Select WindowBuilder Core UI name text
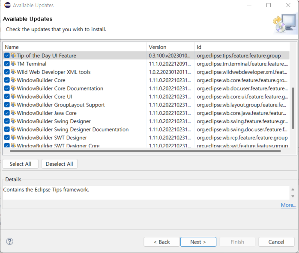 click(45, 97)
